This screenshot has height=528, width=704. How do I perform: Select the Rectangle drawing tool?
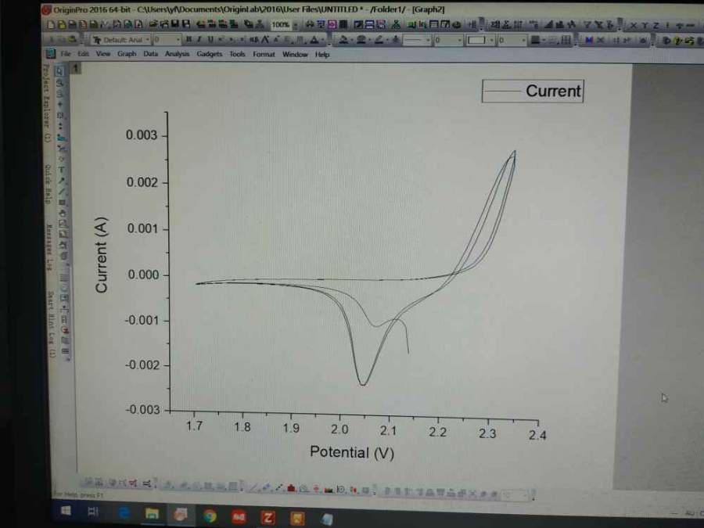point(63,203)
